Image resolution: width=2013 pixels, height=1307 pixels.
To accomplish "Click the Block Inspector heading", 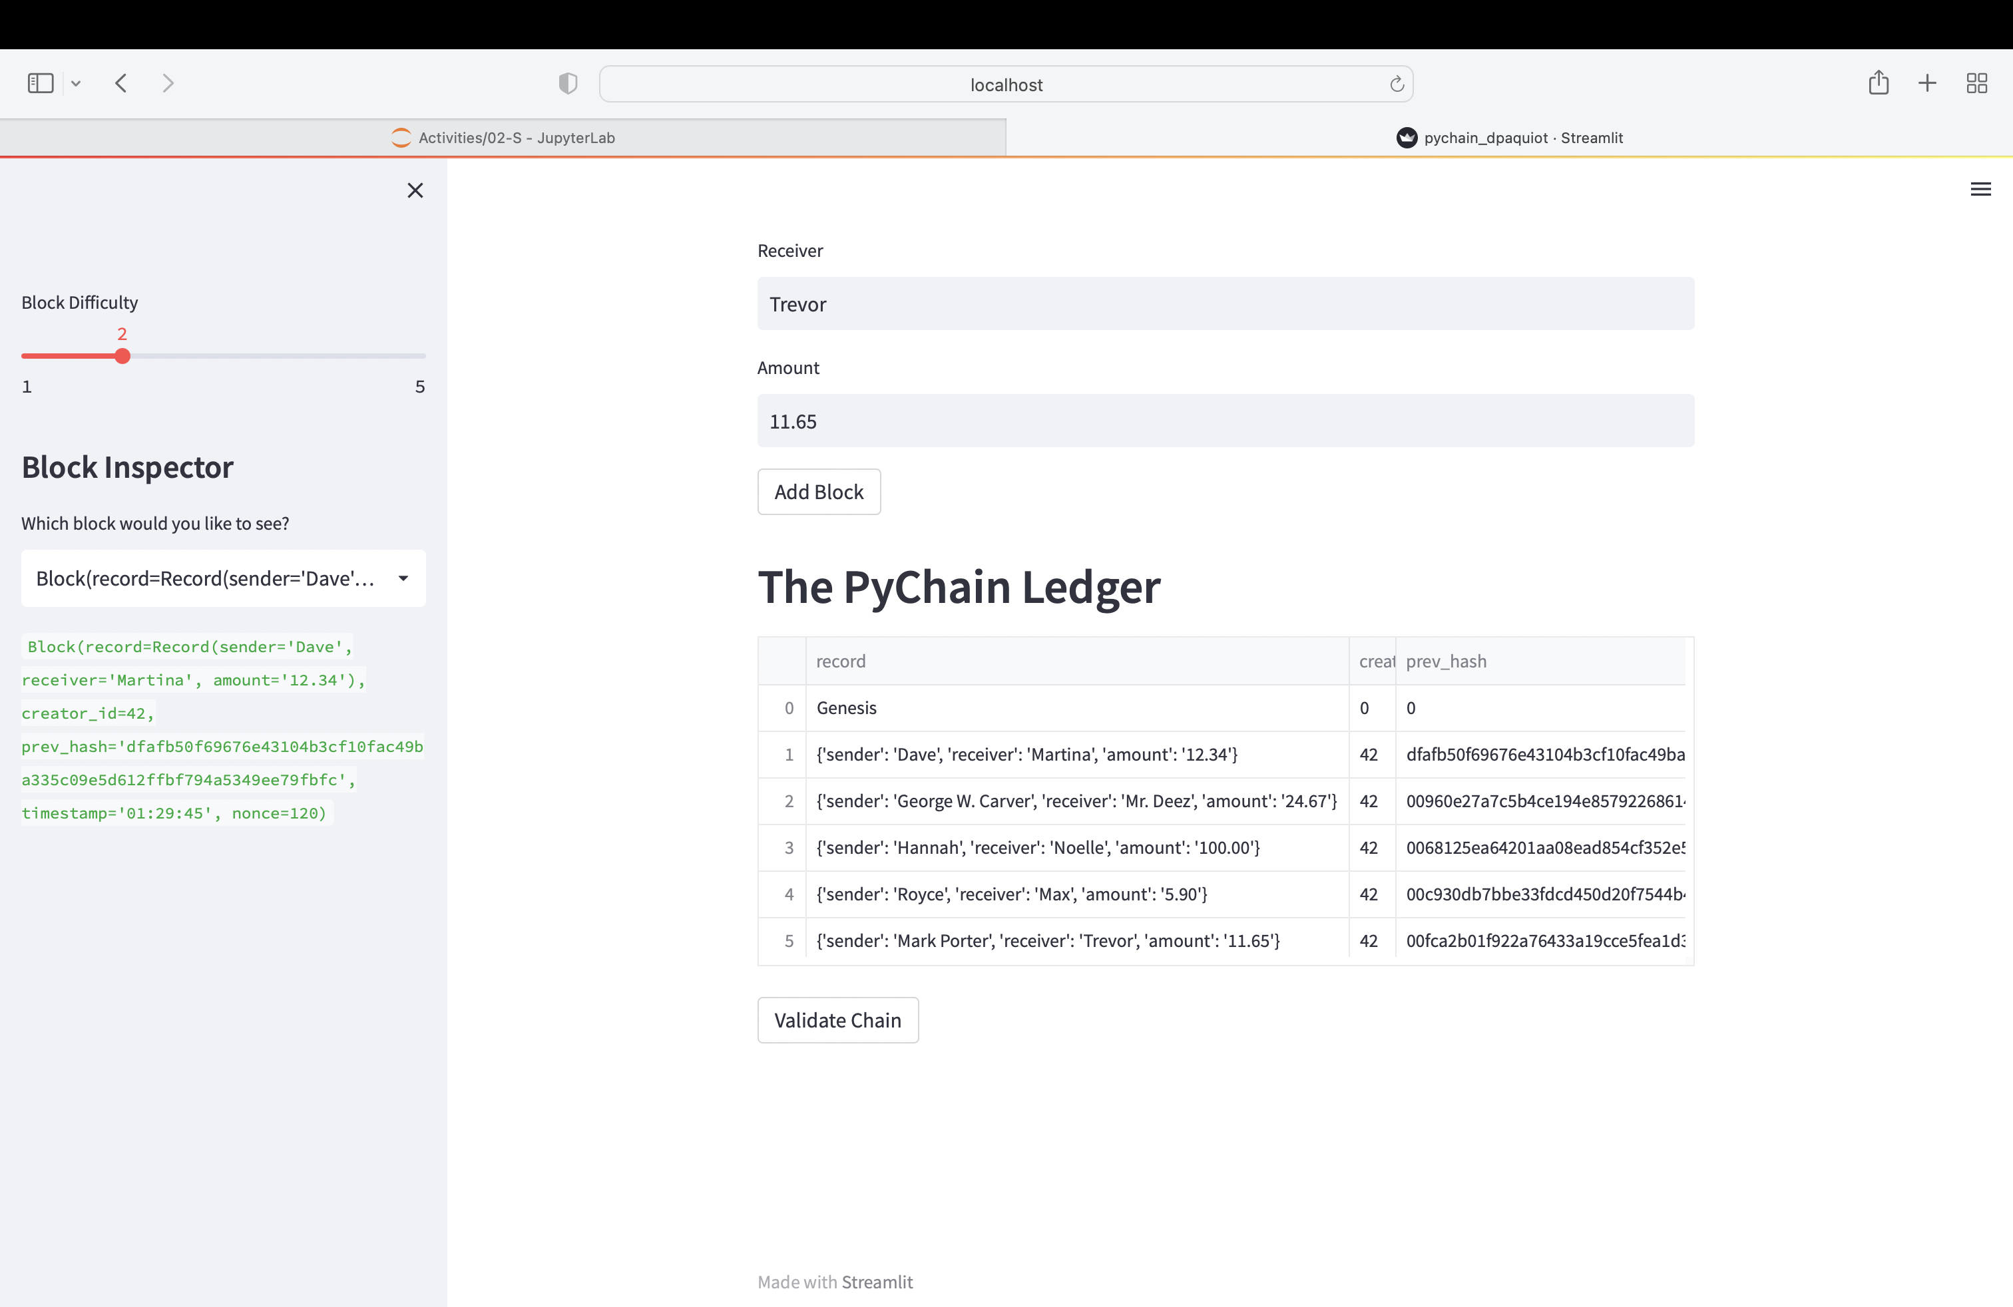I will (x=128, y=468).
